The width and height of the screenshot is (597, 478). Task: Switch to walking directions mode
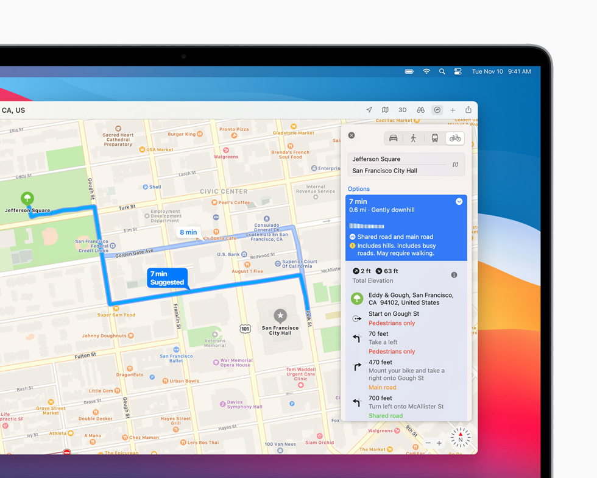pos(414,138)
